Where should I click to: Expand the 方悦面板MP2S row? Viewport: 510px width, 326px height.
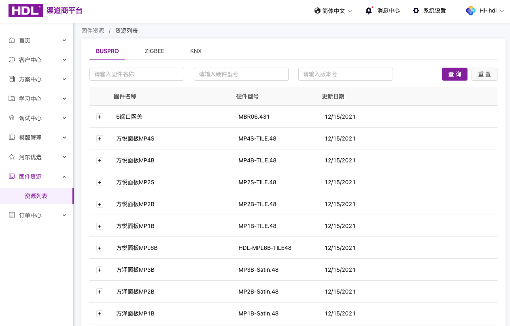pyautogui.click(x=100, y=183)
